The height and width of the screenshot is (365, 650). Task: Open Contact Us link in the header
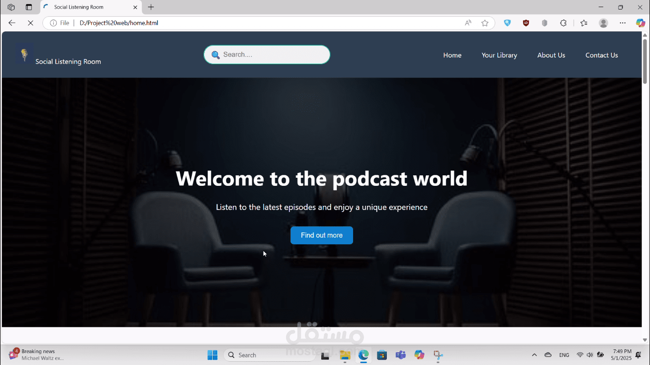point(601,55)
